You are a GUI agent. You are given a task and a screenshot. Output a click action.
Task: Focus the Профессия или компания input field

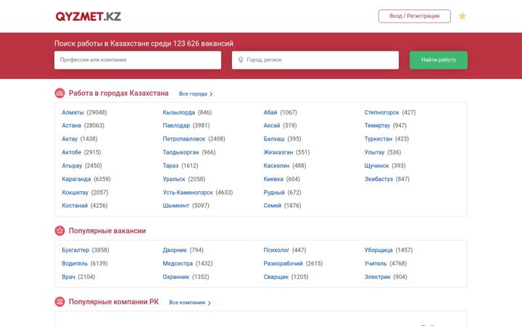(x=138, y=60)
